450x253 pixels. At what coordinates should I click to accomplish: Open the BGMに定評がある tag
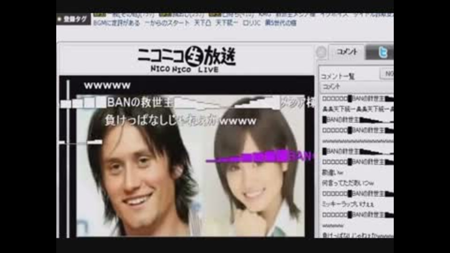coord(117,23)
